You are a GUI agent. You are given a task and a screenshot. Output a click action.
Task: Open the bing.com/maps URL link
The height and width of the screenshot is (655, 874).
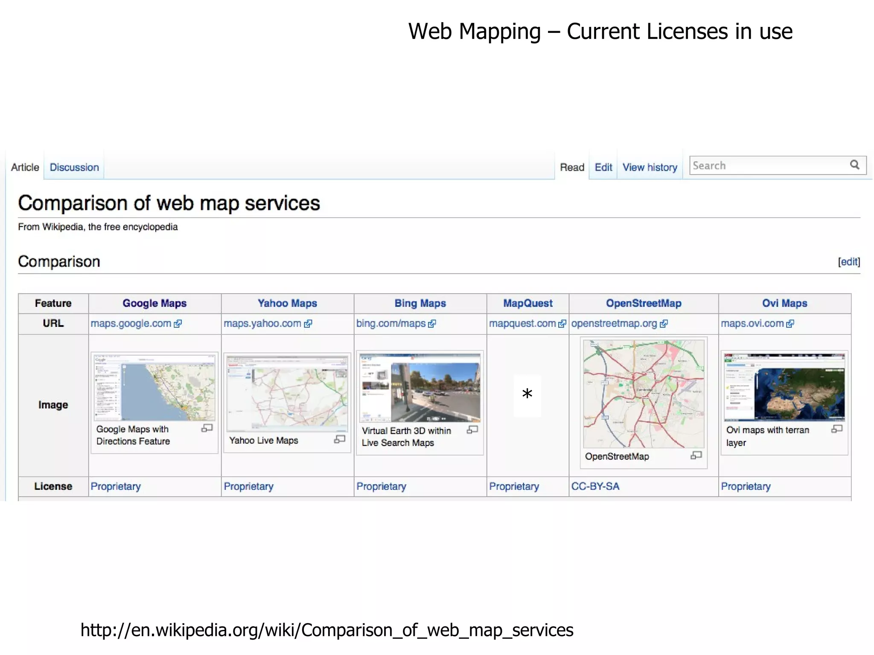pos(391,323)
